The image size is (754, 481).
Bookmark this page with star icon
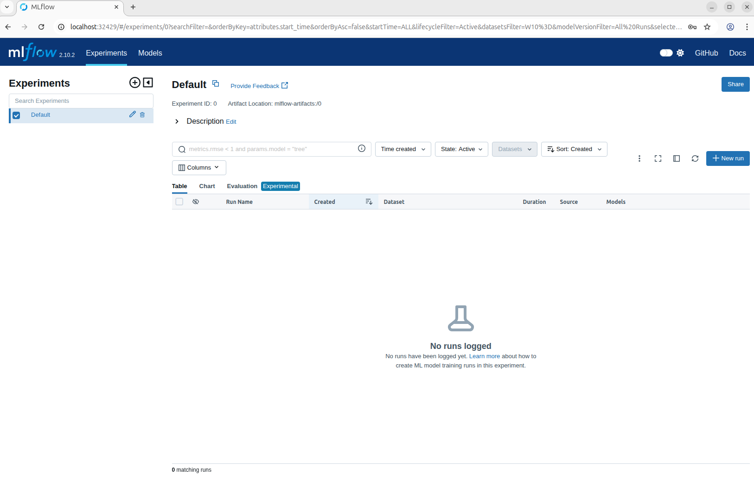click(x=707, y=27)
